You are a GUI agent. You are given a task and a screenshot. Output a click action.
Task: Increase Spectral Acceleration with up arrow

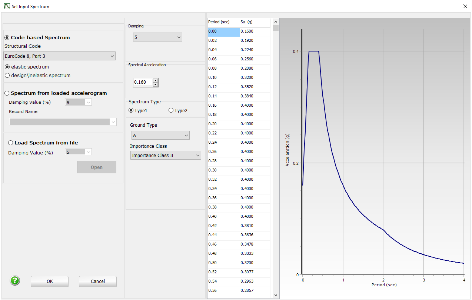[x=156, y=80]
